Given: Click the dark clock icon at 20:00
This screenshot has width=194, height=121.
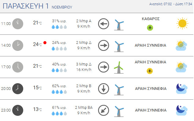Looking at the screenshot, I should (18, 89).
